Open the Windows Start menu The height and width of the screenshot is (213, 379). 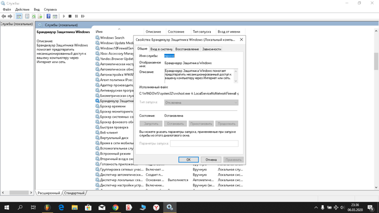[7, 207]
